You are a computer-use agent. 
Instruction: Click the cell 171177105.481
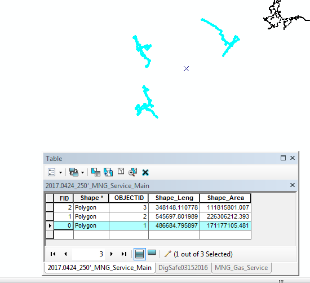pos(225,225)
